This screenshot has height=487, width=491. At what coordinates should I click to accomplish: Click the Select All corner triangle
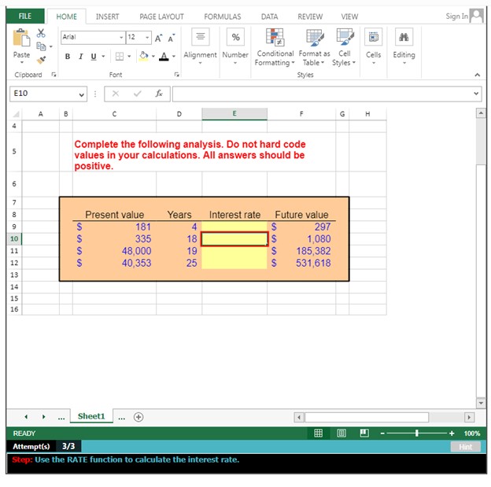(x=16, y=114)
